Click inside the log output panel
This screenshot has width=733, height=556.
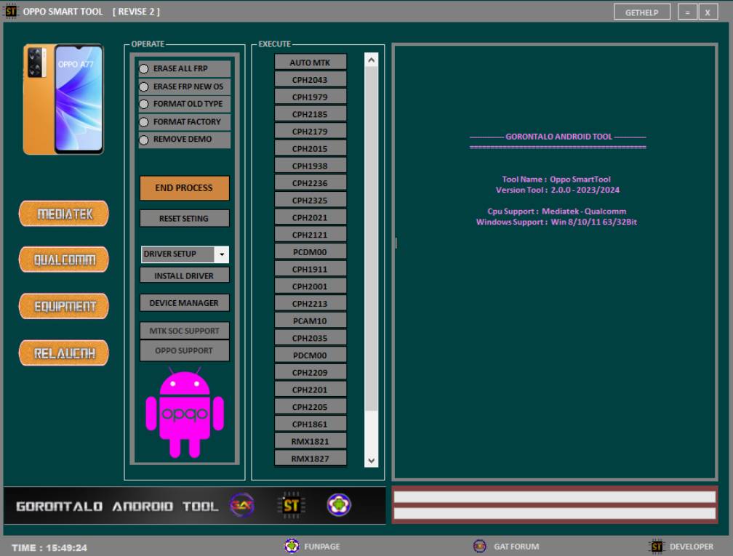point(555,262)
